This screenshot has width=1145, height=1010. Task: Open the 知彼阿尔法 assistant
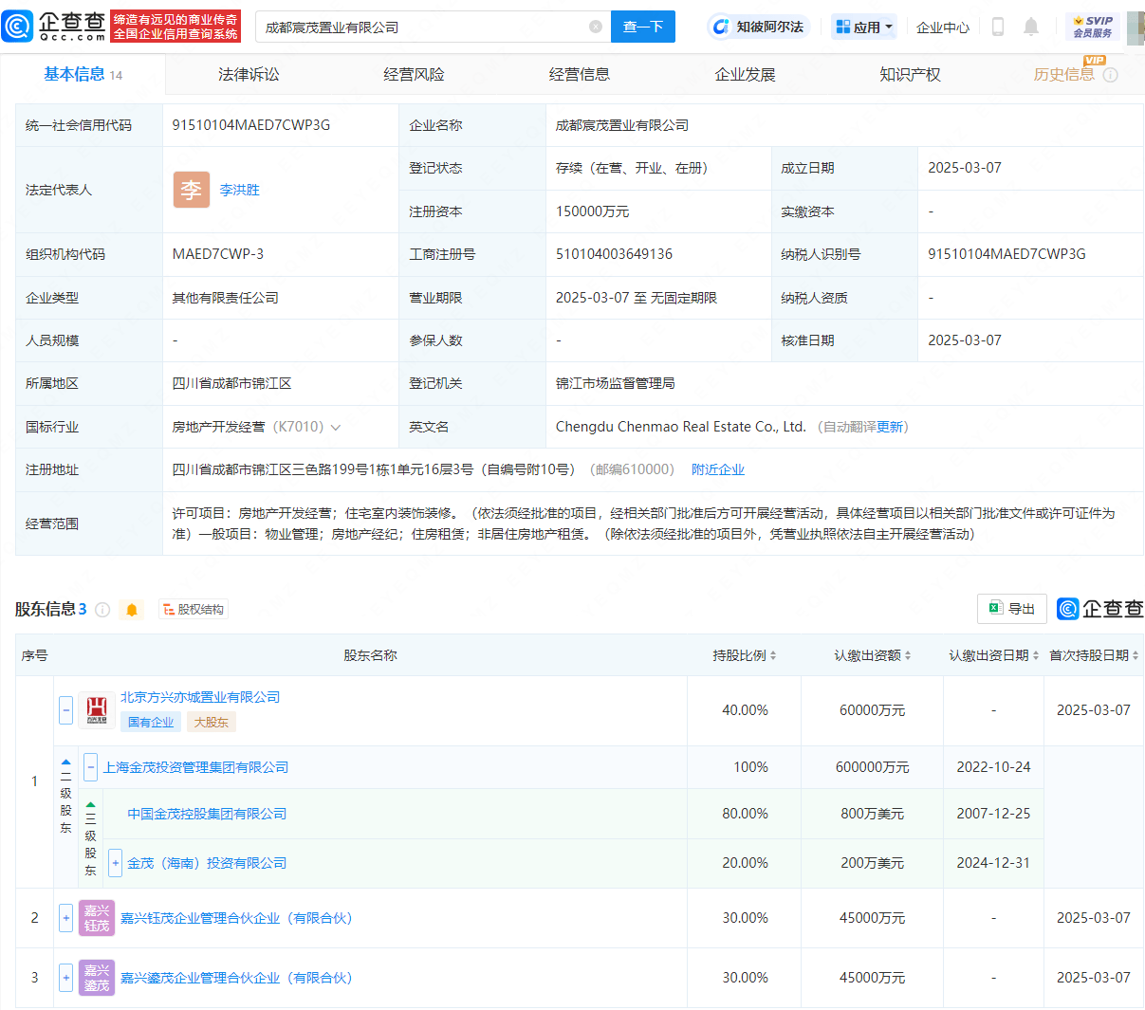click(757, 27)
